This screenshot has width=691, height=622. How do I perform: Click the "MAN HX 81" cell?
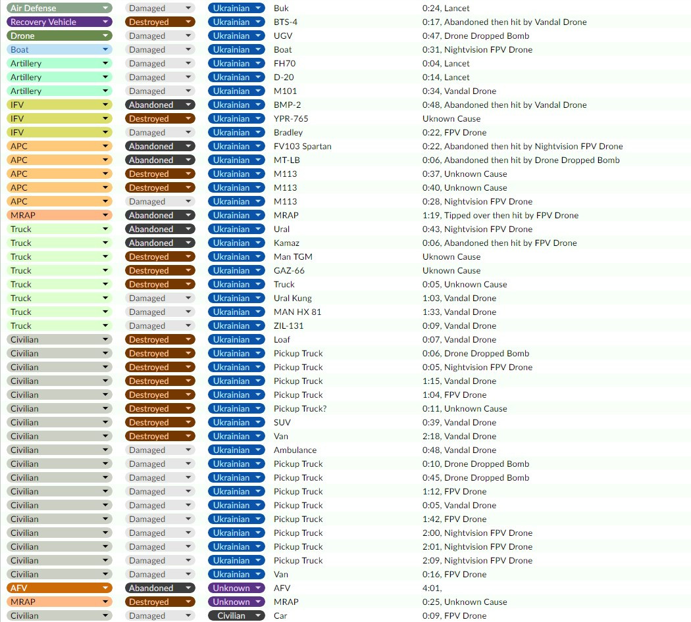tap(297, 312)
